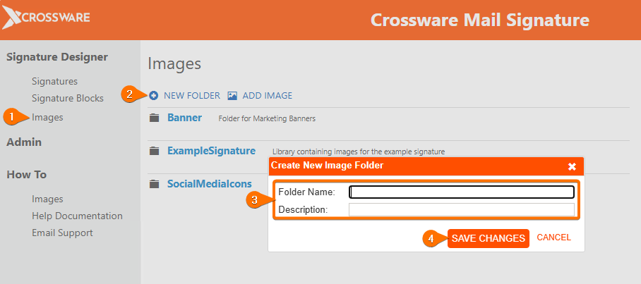Open Images under How To
The image size is (641, 284).
click(x=47, y=199)
